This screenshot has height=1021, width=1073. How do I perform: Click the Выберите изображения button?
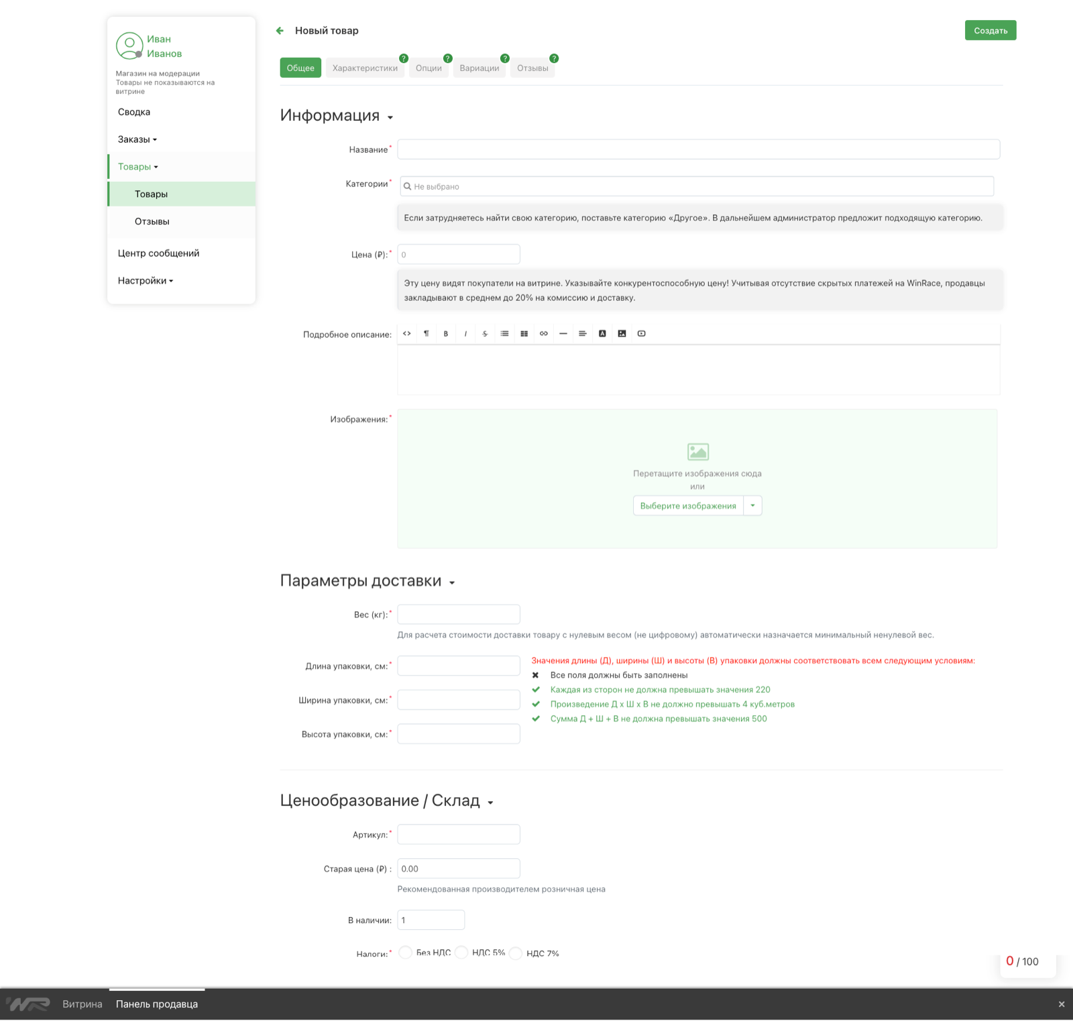(688, 505)
